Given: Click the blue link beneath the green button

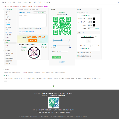Looking at the screenshot, I should click(x=62, y=62).
